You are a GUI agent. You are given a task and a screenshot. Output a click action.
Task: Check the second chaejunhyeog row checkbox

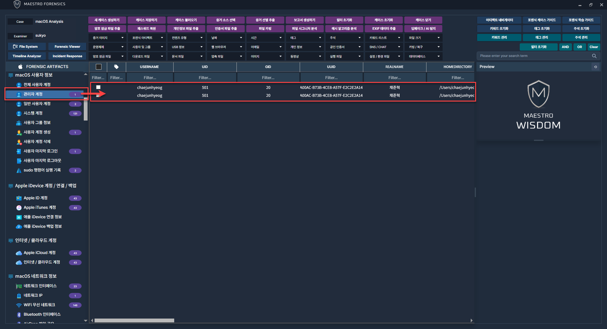(x=98, y=96)
